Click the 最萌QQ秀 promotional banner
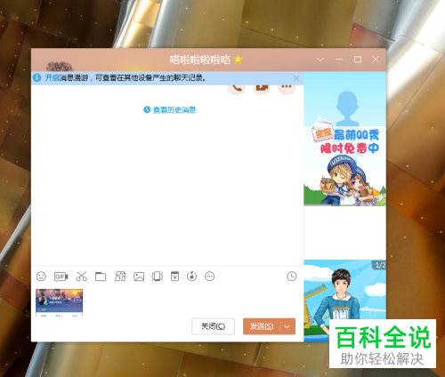 (345, 166)
